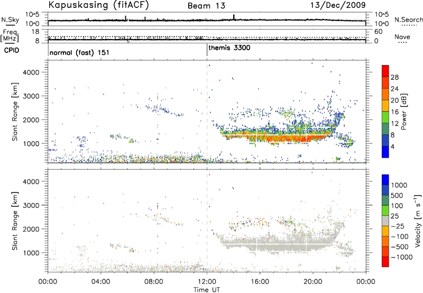Pick the light green Power segment between 12 and 16
Image resolution: width=423 pixels, height=293 pixels.
pyautogui.click(x=385, y=117)
